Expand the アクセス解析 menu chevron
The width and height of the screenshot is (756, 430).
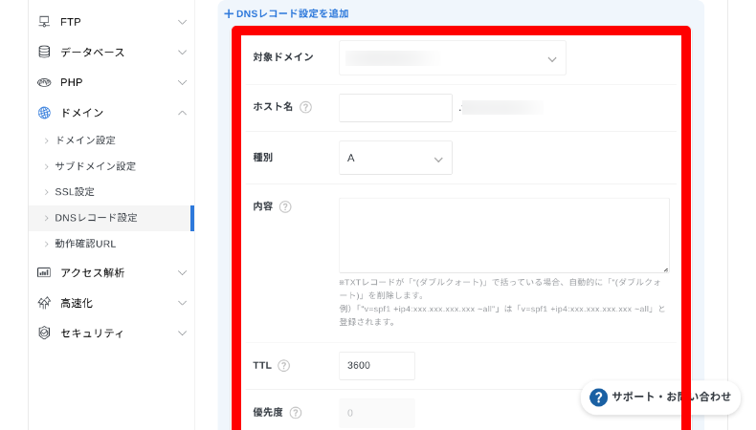click(182, 272)
